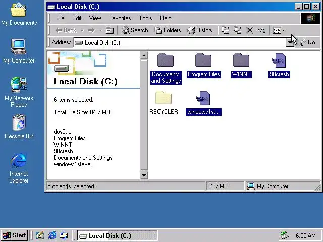Expand the Address bar dropdown
This screenshot has width=323, height=242.
pyautogui.click(x=291, y=42)
